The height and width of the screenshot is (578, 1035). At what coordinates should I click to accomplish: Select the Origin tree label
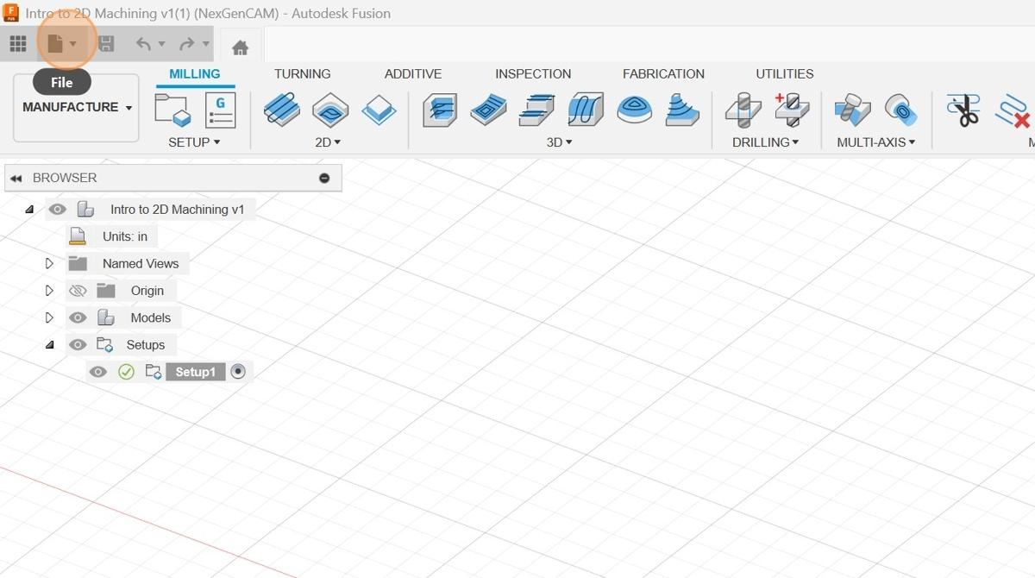[147, 291]
